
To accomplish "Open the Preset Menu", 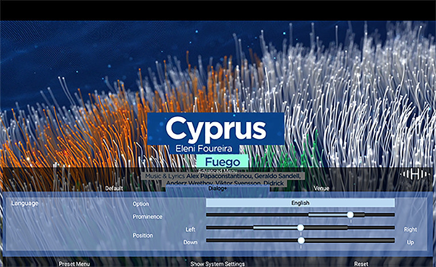I will click(x=74, y=264).
